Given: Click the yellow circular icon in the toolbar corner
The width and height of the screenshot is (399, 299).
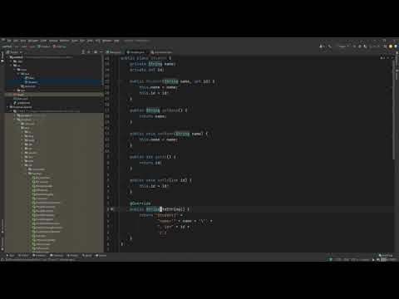Looking at the screenshot, I should point(391,47).
